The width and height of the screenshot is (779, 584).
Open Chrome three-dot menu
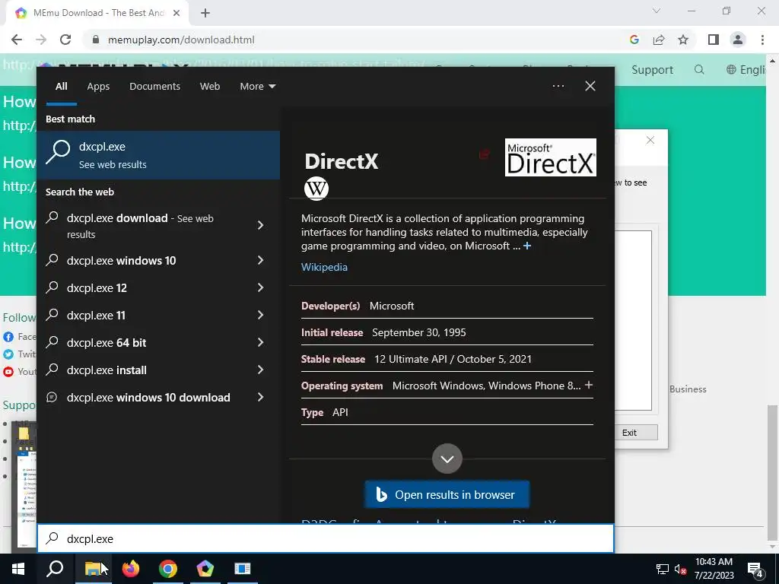[x=762, y=40]
